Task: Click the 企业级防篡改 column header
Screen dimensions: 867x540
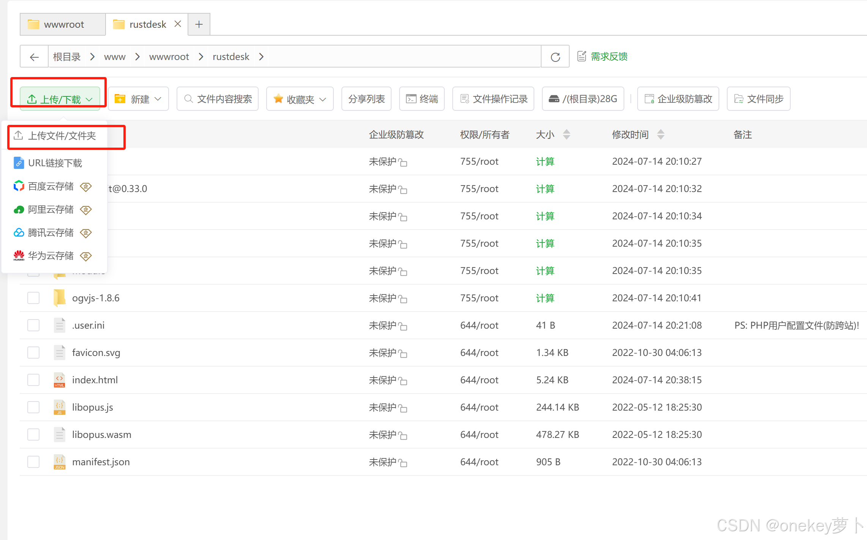Action: 396,134
